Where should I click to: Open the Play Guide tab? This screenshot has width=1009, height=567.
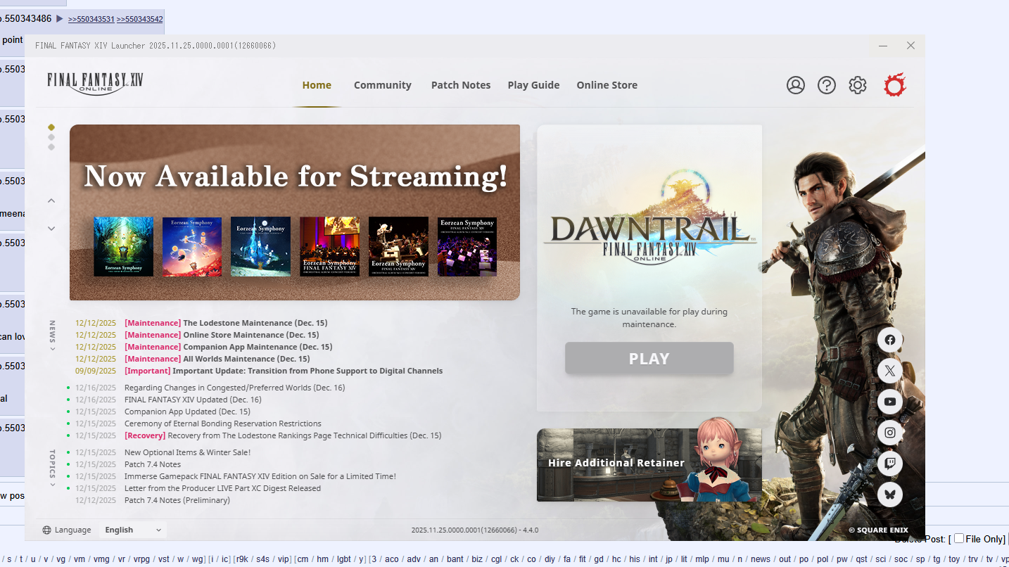tap(534, 85)
